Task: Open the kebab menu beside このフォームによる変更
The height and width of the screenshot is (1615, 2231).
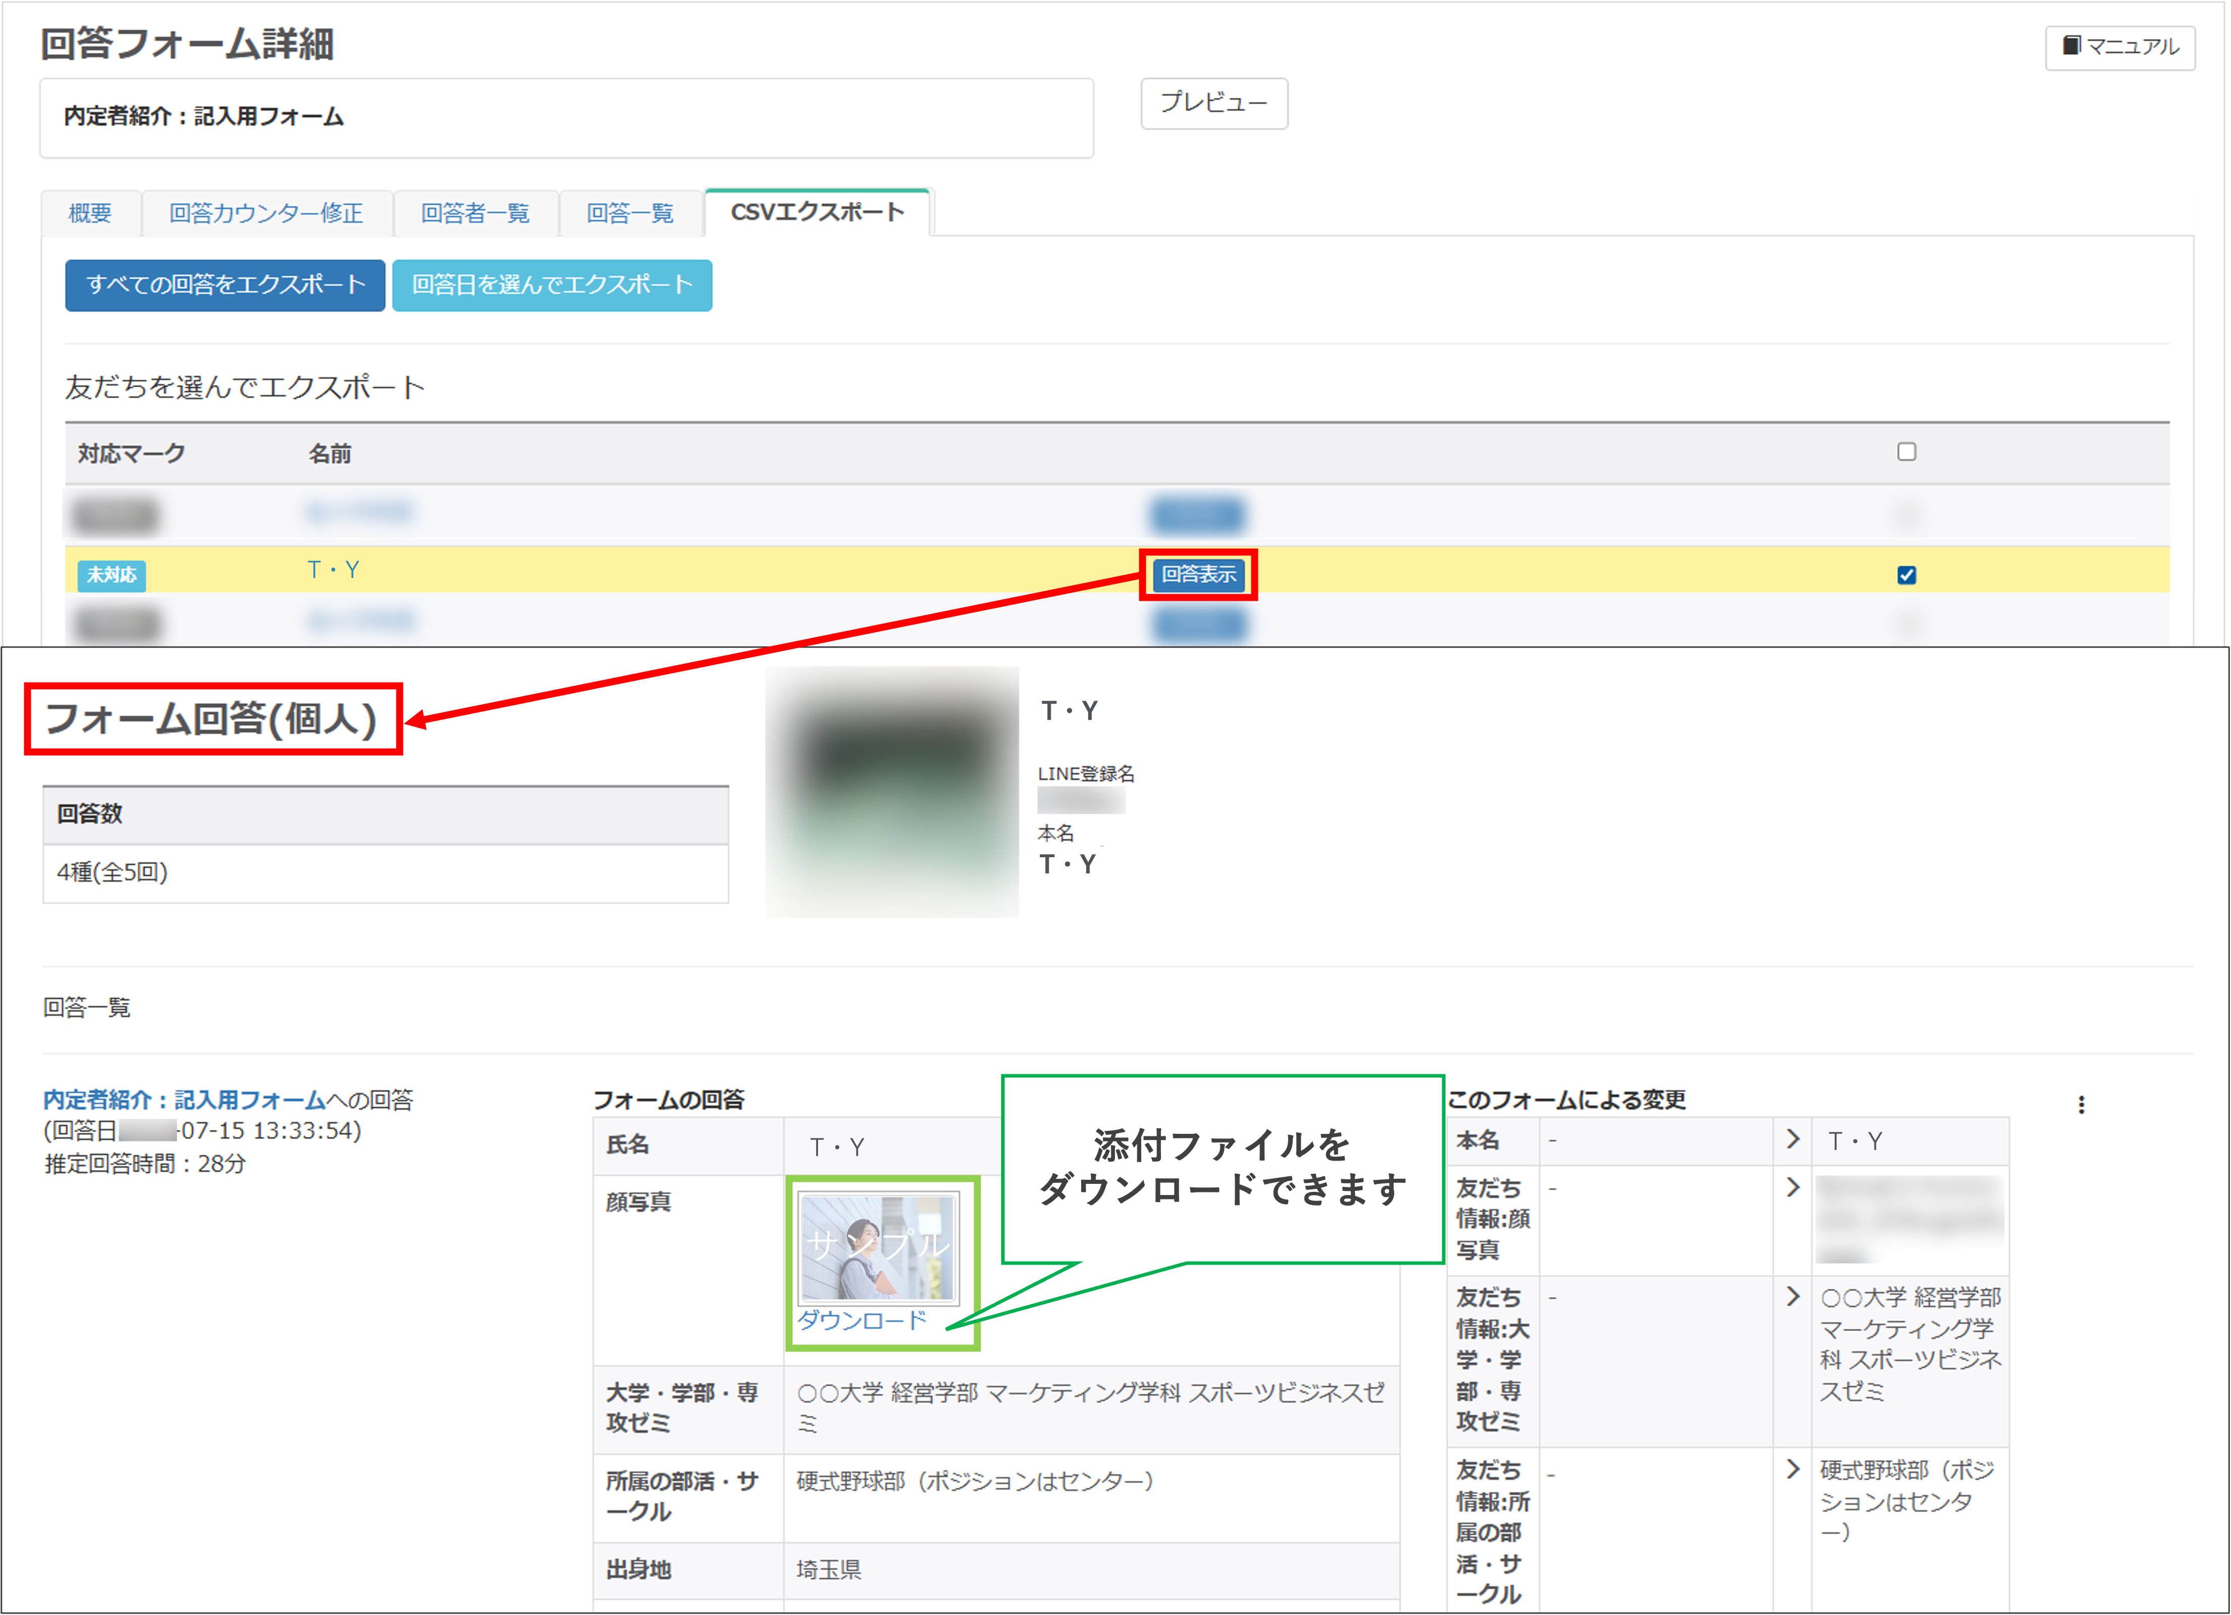Action: tap(2083, 1105)
